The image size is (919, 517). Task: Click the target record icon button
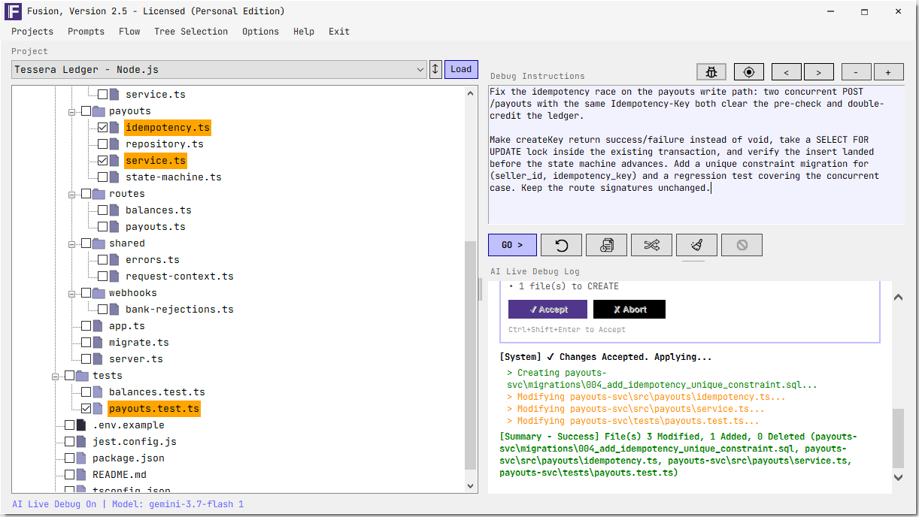tap(748, 72)
